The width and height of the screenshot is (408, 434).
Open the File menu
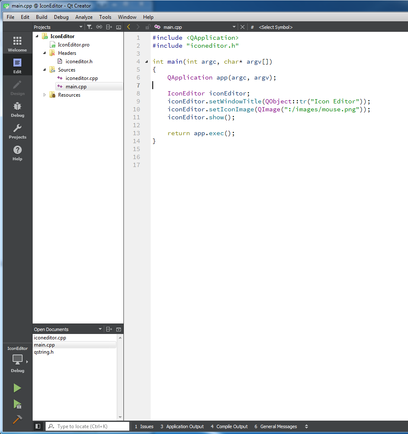click(x=10, y=17)
